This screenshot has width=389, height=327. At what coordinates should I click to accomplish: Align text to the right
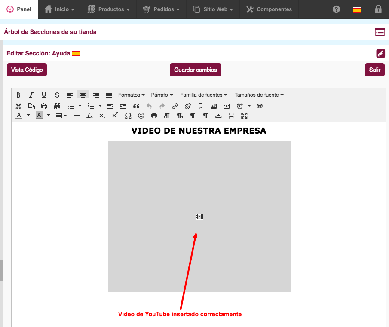pos(96,95)
